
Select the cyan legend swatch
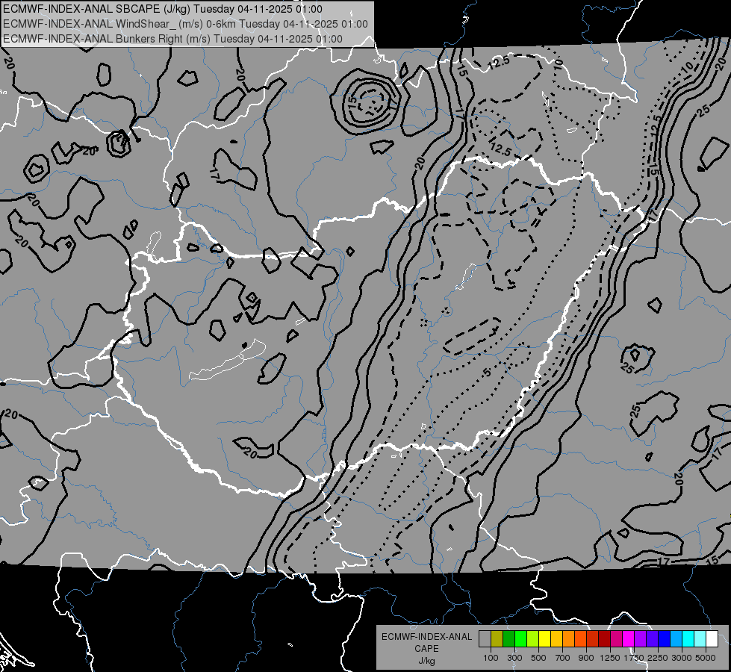(688, 638)
